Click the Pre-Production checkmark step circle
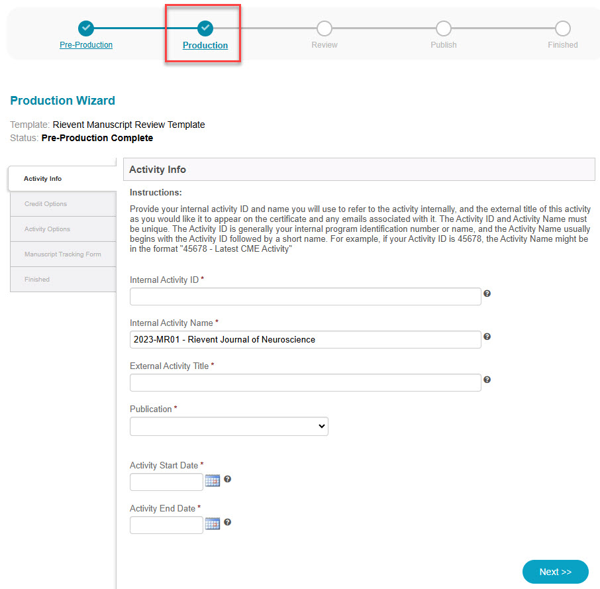 [86, 28]
